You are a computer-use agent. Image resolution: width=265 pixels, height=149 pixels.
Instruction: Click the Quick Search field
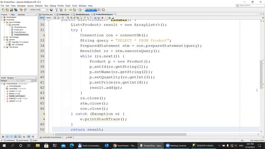[250, 5]
